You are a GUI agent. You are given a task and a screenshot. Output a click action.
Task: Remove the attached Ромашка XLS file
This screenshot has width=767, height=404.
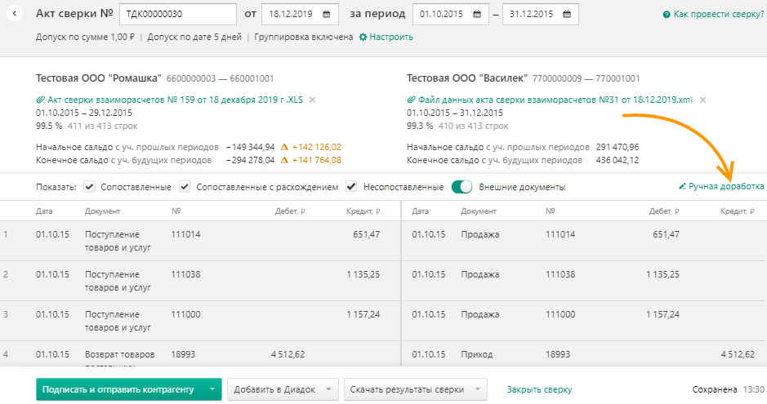click(x=313, y=100)
